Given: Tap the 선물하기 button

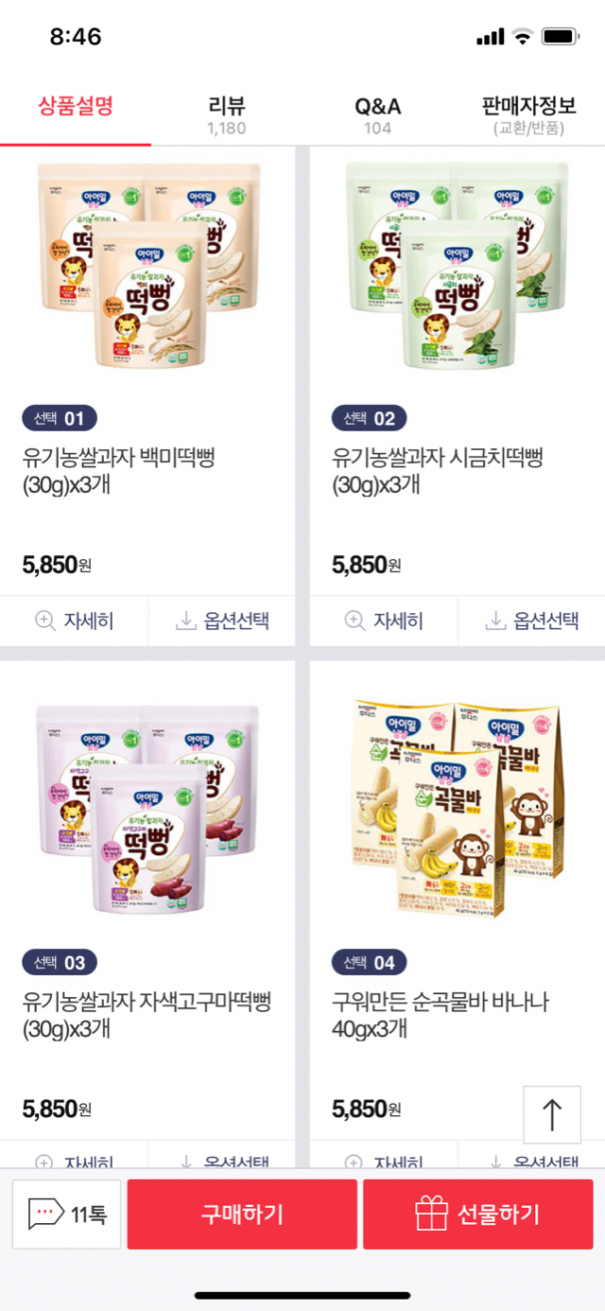Looking at the screenshot, I should coord(478,1215).
